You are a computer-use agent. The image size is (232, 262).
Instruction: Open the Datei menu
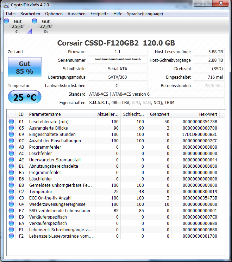click(x=11, y=14)
